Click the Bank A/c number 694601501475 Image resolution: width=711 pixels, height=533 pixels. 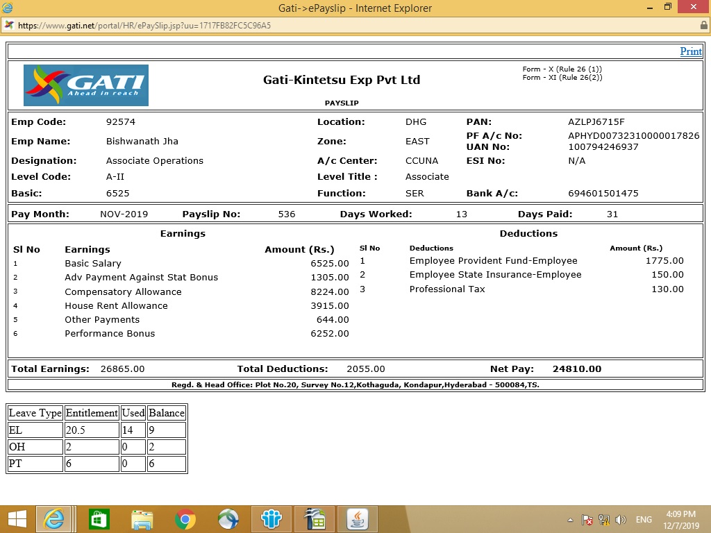pyautogui.click(x=603, y=194)
